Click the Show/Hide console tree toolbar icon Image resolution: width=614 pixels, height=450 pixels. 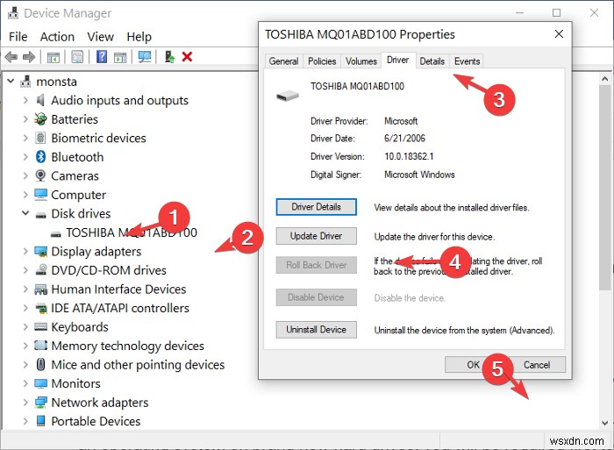tap(54, 57)
